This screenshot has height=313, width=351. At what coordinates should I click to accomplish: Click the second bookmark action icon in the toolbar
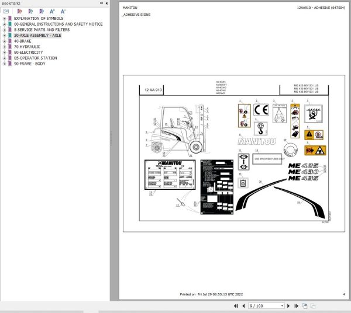30,11
